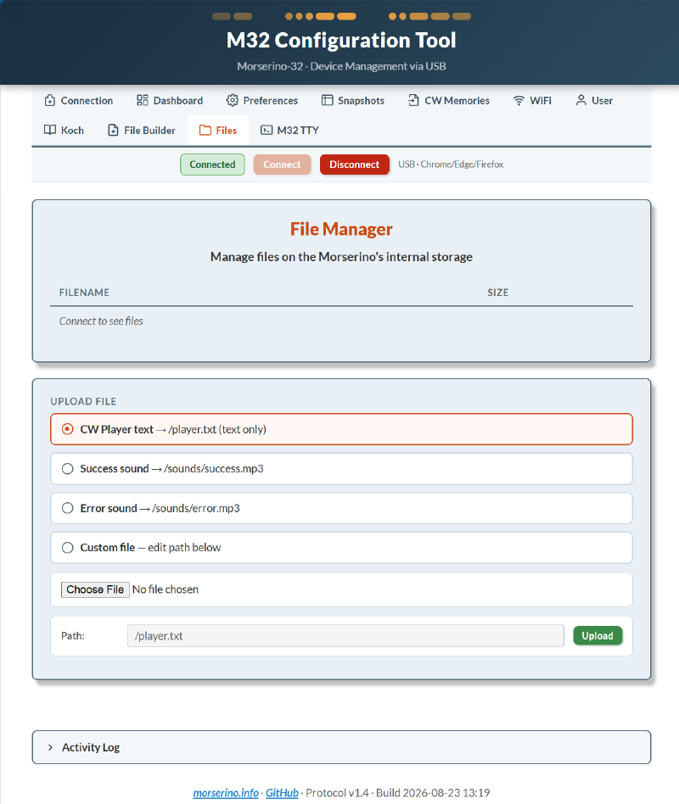The width and height of the screenshot is (679, 804).
Task: Click the FILENAME column header
Action: coord(84,293)
